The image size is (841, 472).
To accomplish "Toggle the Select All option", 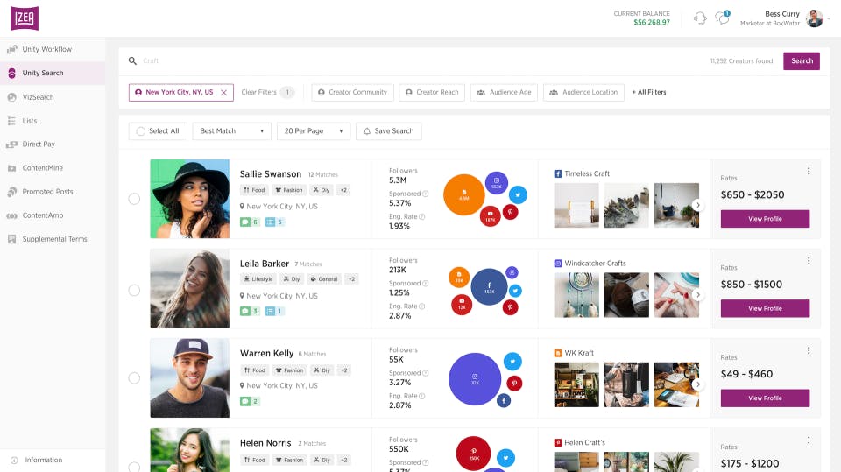I will [138, 131].
